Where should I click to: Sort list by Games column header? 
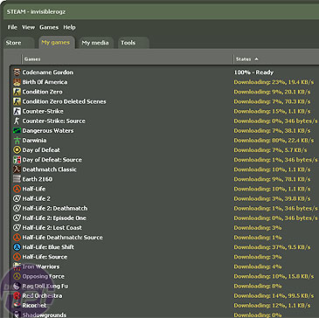(x=128, y=59)
